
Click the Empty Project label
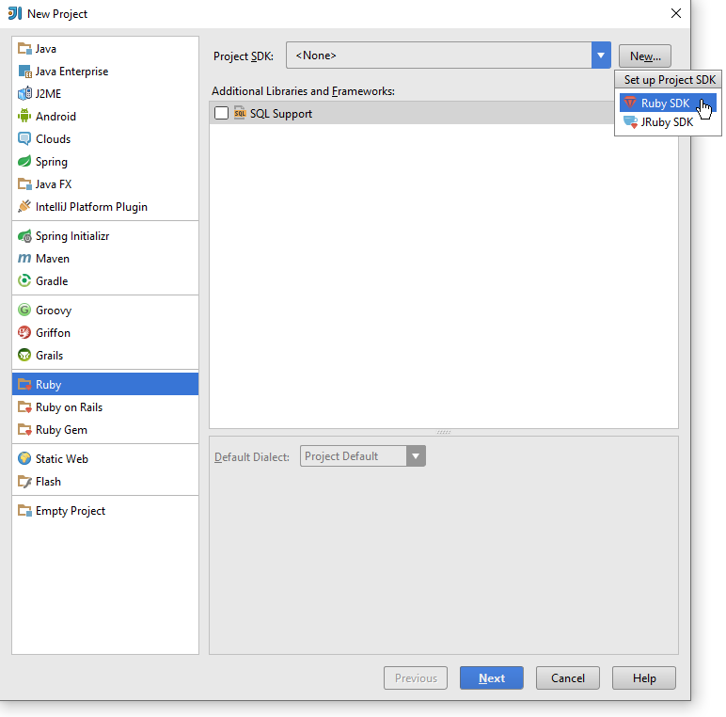pyautogui.click(x=71, y=511)
